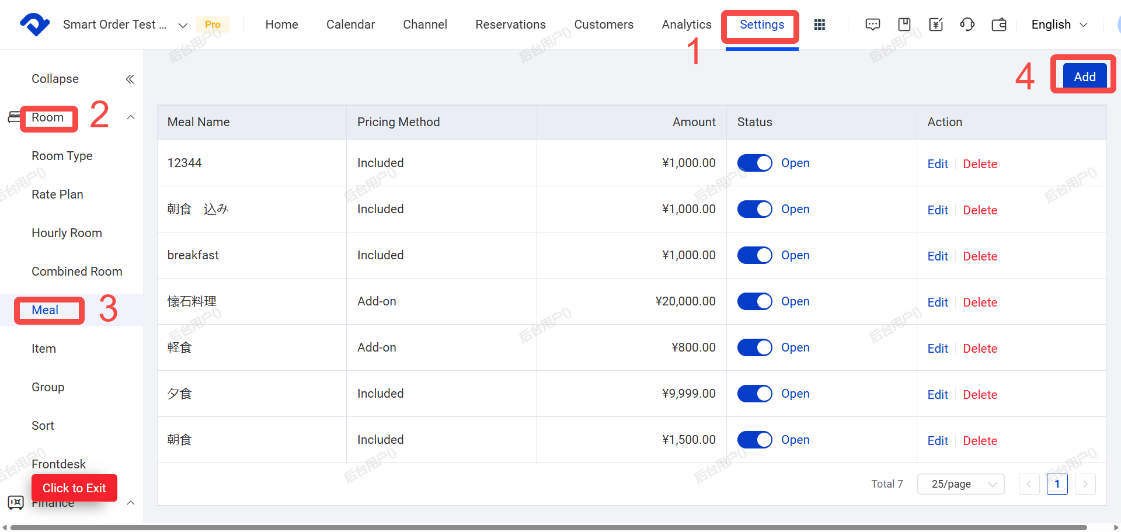1121x532 pixels.
Task: Click the bed icon beside Room
Action: (14, 117)
